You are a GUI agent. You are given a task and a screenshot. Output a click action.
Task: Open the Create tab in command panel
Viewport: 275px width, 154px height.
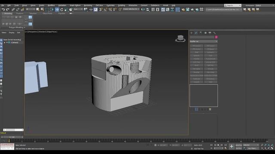click(x=192, y=33)
